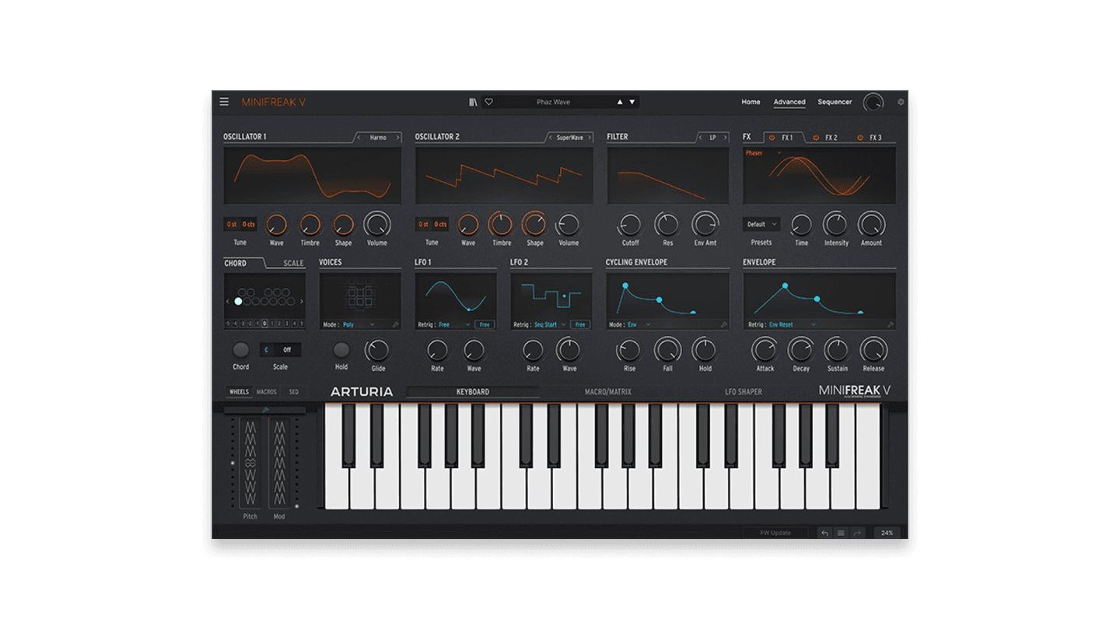Show the WHEELS panel
Image resolution: width=1120 pixels, height=630 pixels.
239,392
